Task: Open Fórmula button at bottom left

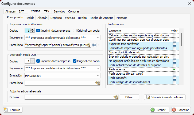Action: tap(13, 110)
